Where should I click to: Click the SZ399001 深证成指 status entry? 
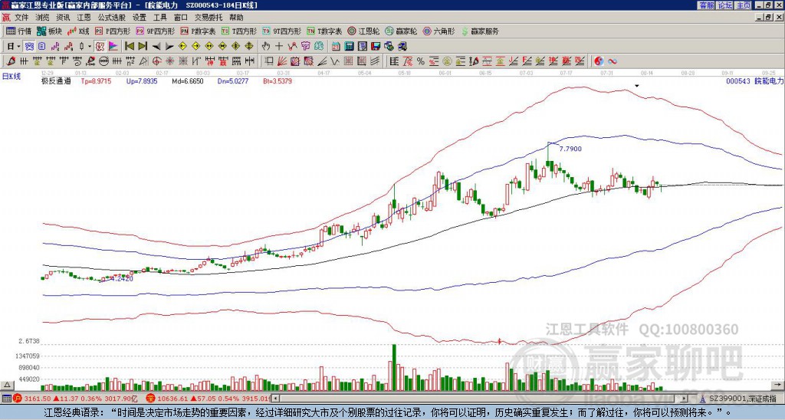(x=743, y=399)
